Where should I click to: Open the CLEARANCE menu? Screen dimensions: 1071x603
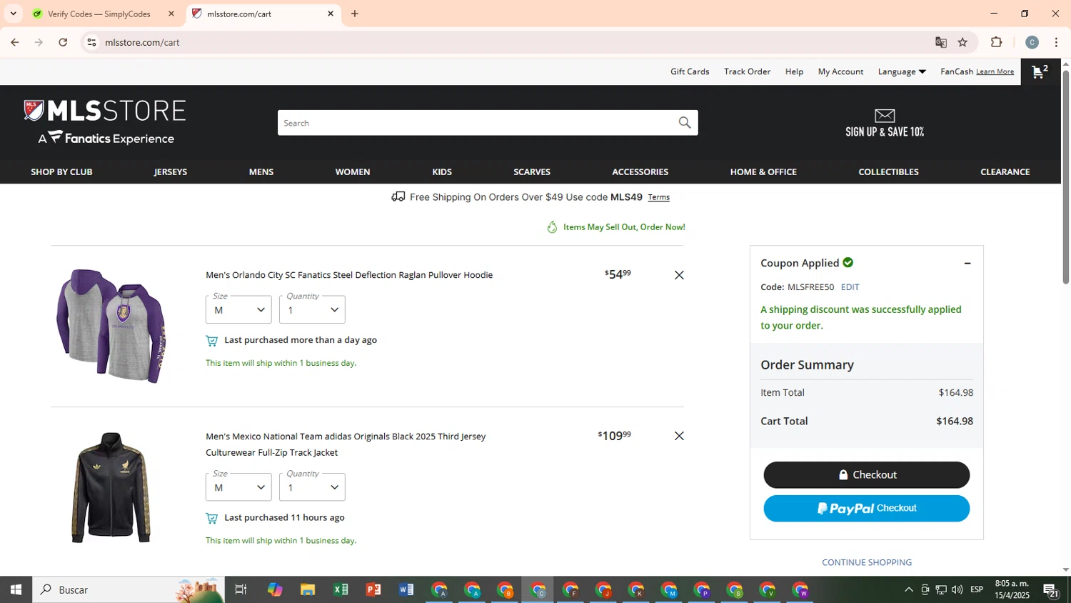click(x=1005, y=172)
